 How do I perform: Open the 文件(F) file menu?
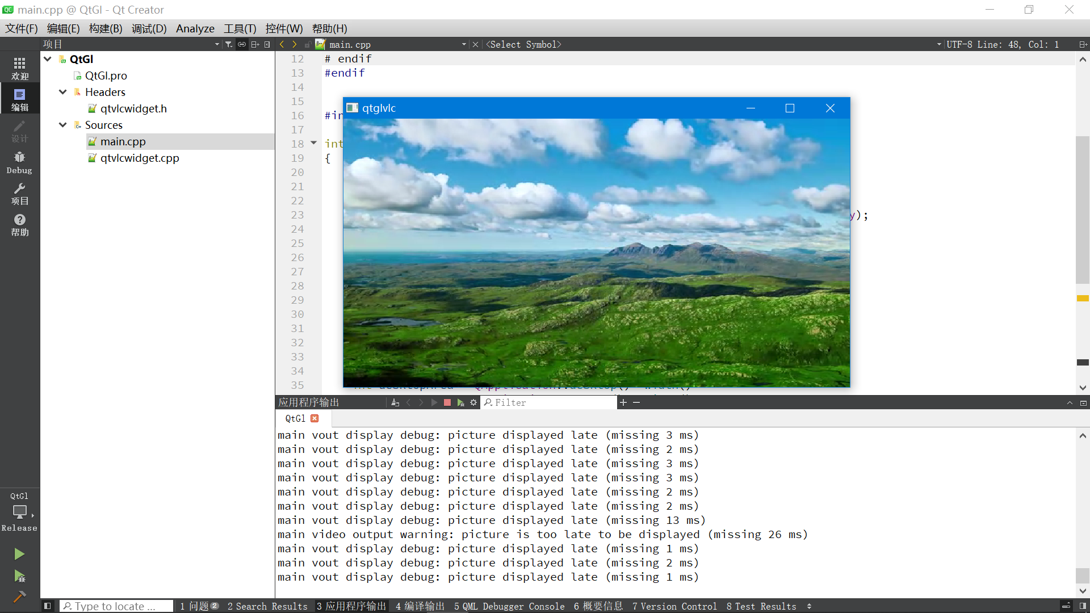pyautogui.click(x=22, y=28)
